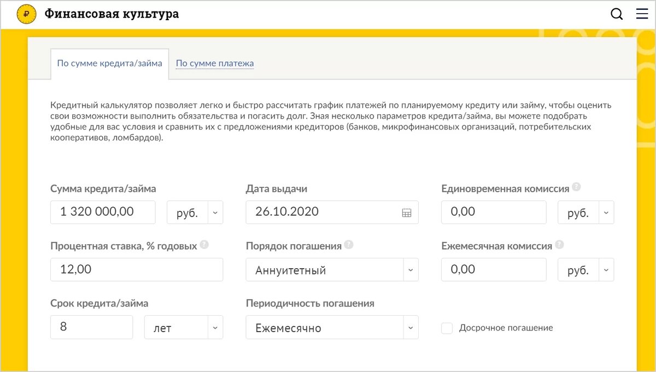Viewport: 656px width, 372px height.
Task: Click the loan amount field showing 1 320 000,00
Action: pyautogui.click(x=103, y=212)
